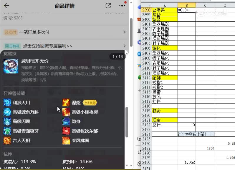Open the three-dot more menu
Screen dimensions: 235x170
[122, 6]
